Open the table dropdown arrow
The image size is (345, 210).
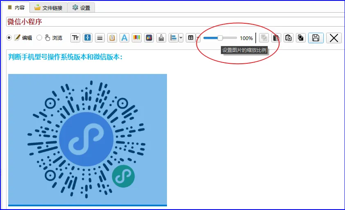click(x=198, y=38)
